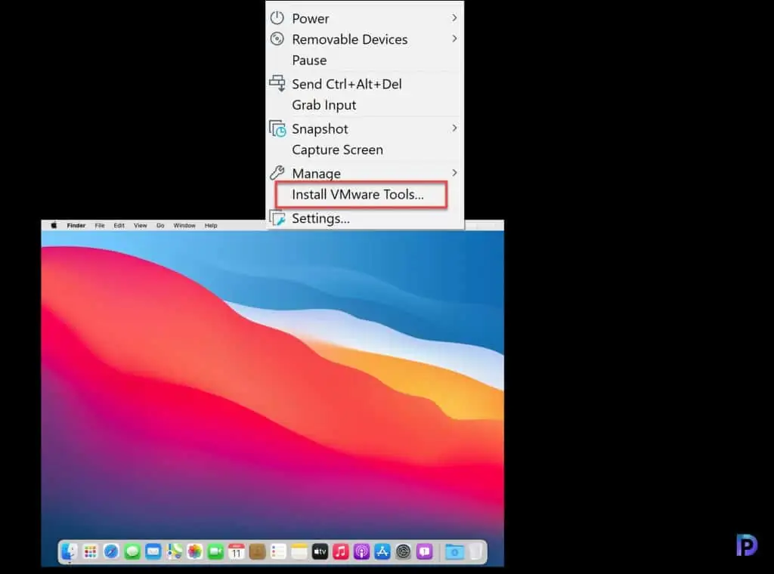Launch Safari from the Dock

tap(111, 552)
